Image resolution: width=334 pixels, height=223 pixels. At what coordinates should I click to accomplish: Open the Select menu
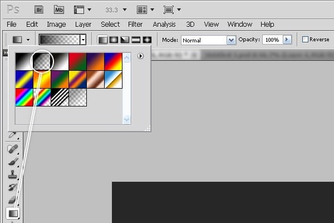tap(110, 25)
